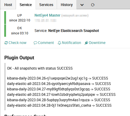Click the Downtime plug icon
Screen dimensions: 130x116
point(86,43)
